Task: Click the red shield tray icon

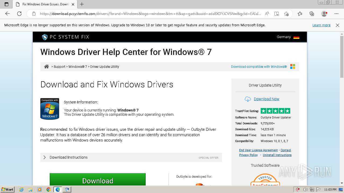Action: (x=298, y=190)
